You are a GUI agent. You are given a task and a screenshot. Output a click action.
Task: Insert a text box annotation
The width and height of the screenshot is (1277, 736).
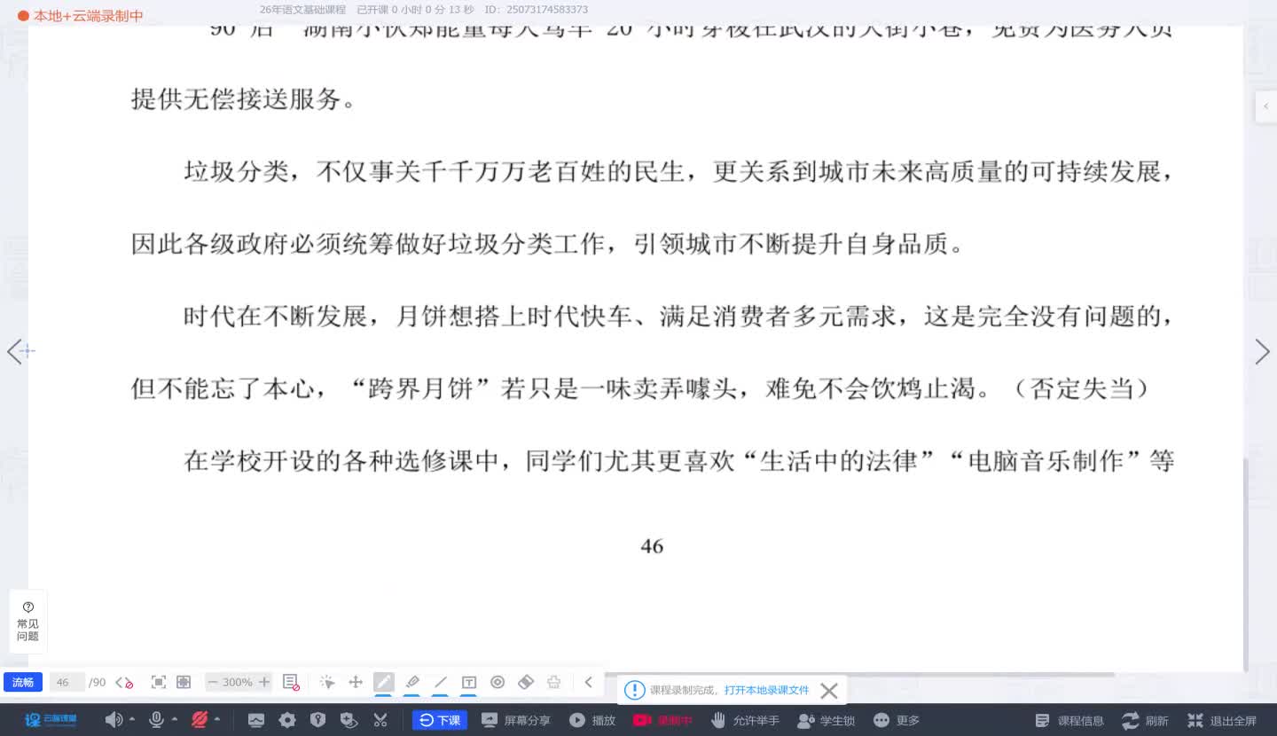tap(468, 681)
